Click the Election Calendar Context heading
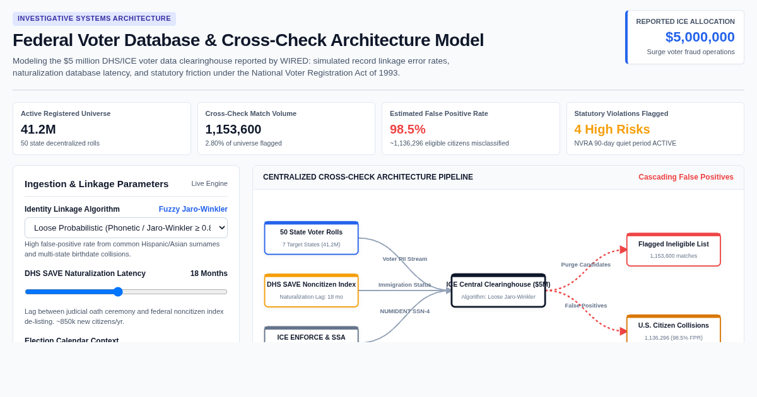 click(72, 340)
